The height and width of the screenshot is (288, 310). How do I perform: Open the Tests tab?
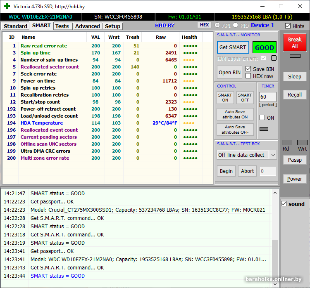pos(62,26)
